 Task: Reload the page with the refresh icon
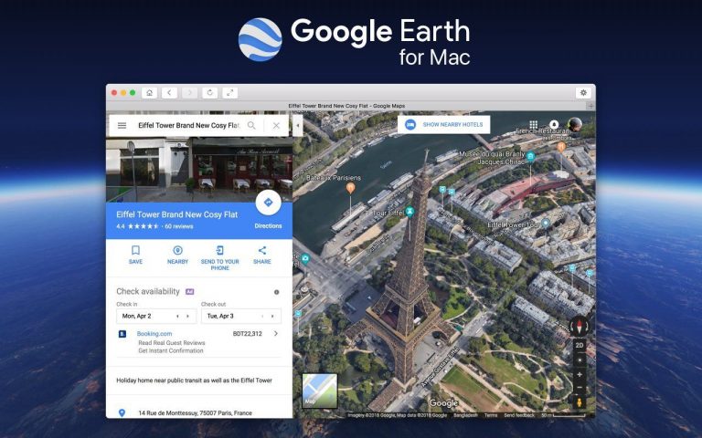209,92
